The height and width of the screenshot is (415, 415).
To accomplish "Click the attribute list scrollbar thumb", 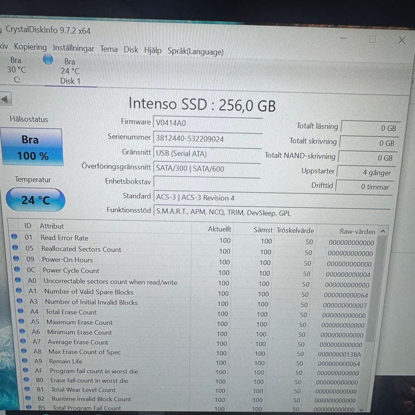I will 377,288.
